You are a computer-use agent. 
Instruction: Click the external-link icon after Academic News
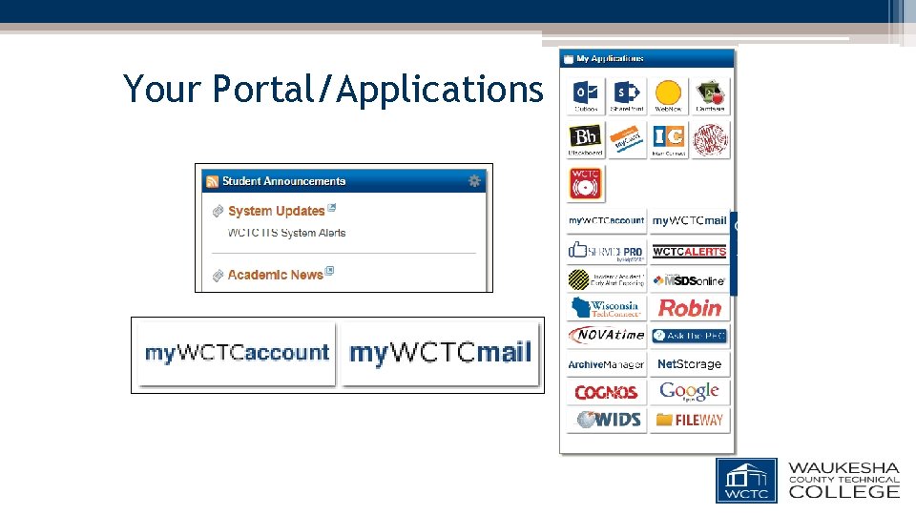(329, 270)
